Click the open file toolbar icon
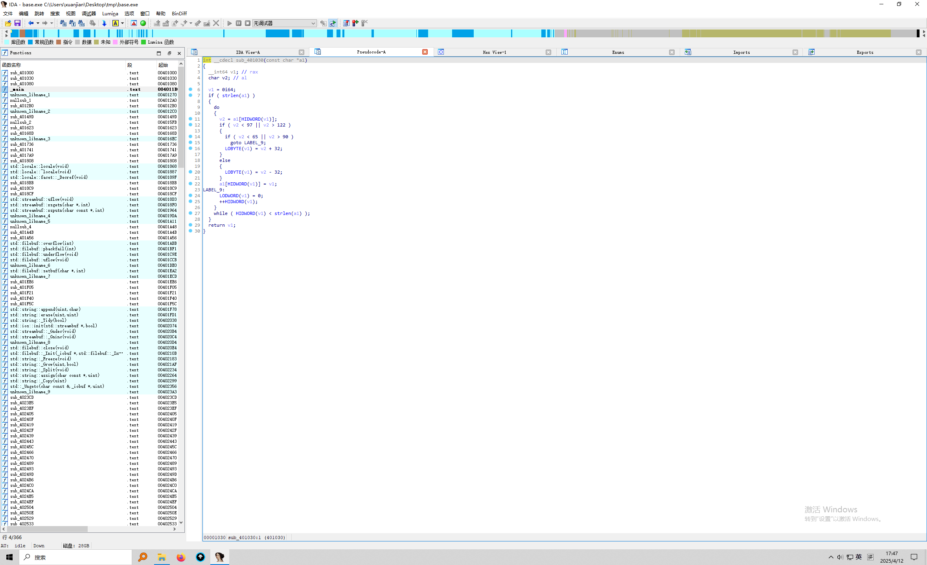Screen dimensions: 927x565 (8, 24)
